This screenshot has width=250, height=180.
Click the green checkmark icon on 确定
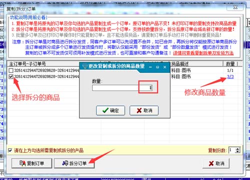click(105, 110)
